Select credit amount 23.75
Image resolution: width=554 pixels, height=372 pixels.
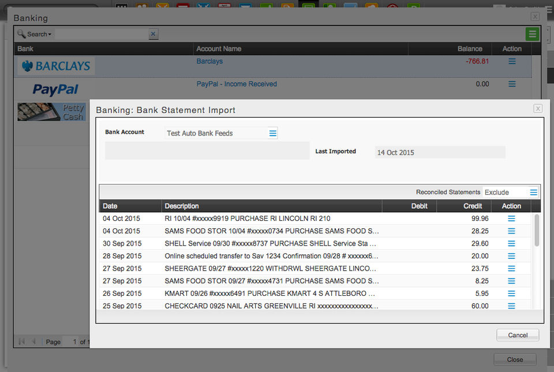tap(480, 269)
